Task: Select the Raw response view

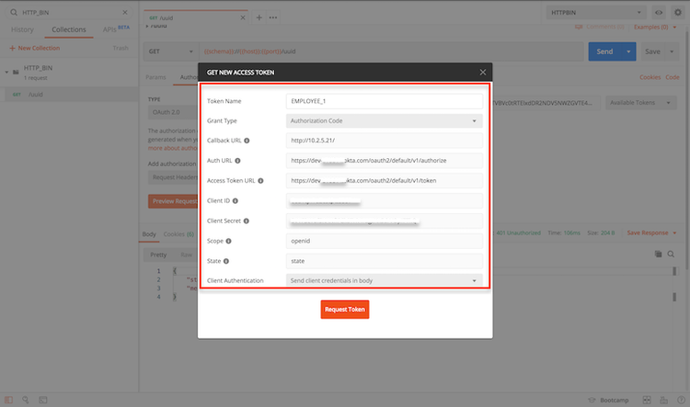Action: point(186,254)
